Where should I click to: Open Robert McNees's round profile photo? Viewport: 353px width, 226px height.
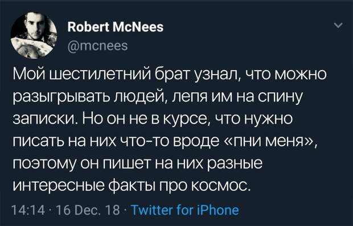(34, 35)
